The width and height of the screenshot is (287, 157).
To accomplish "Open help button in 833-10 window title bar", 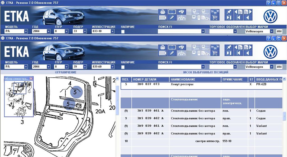I will (269, 3).
